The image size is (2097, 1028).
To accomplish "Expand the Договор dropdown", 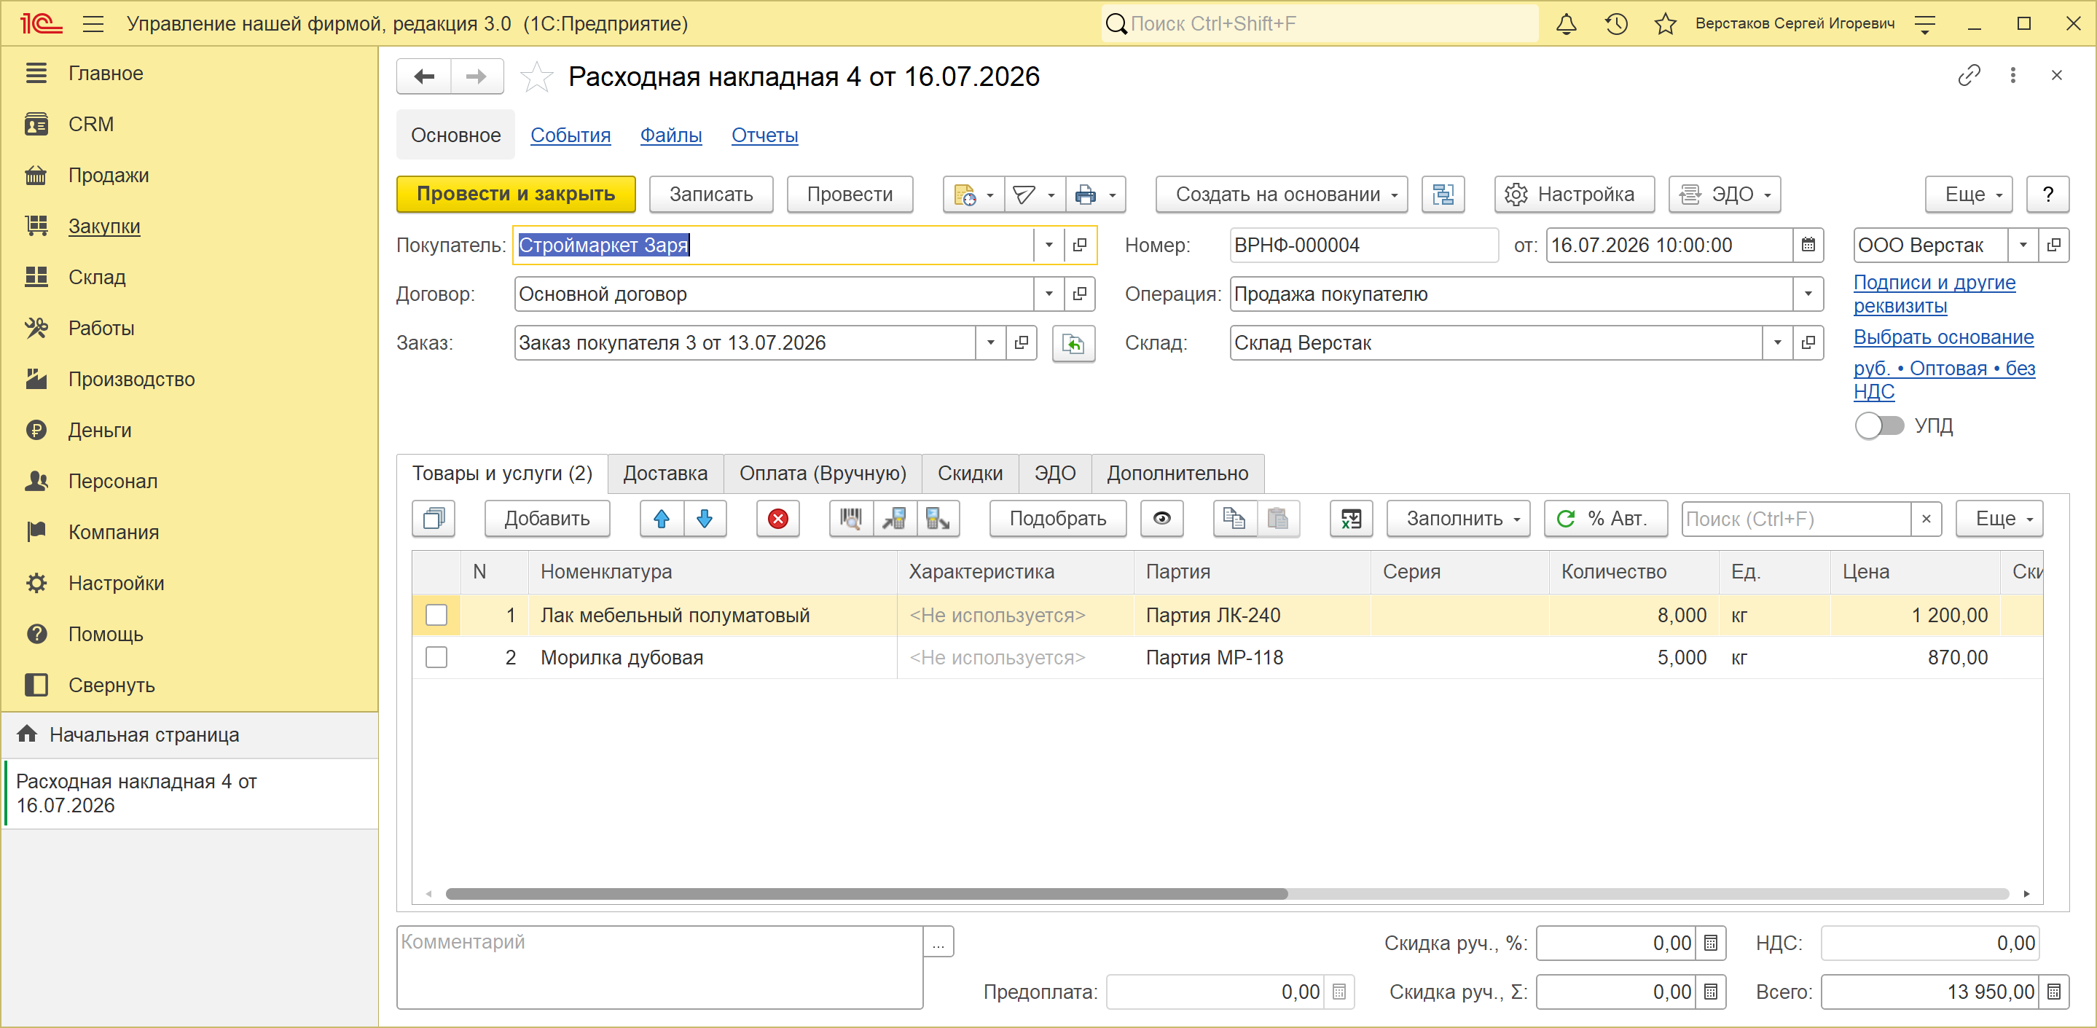I will [1048, 294].
